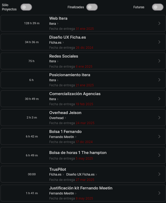Select the Redes Sociales task title
The image size is (166, 203).
63,56
